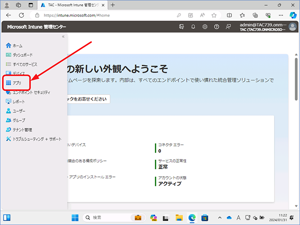Close the TAC - Microsoft Intune tab
Viewport: 300px width, 225px height.
coord(103,5)
